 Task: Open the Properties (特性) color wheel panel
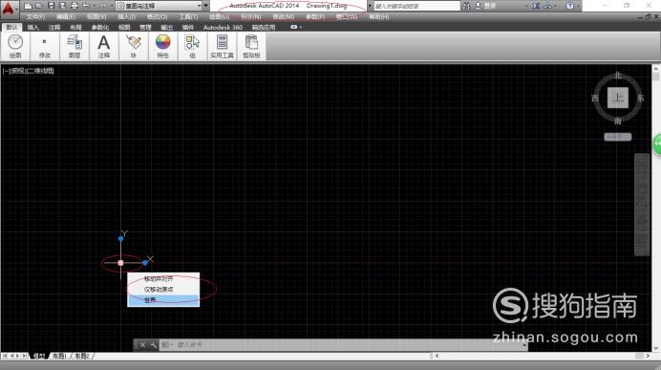point(162,46)
